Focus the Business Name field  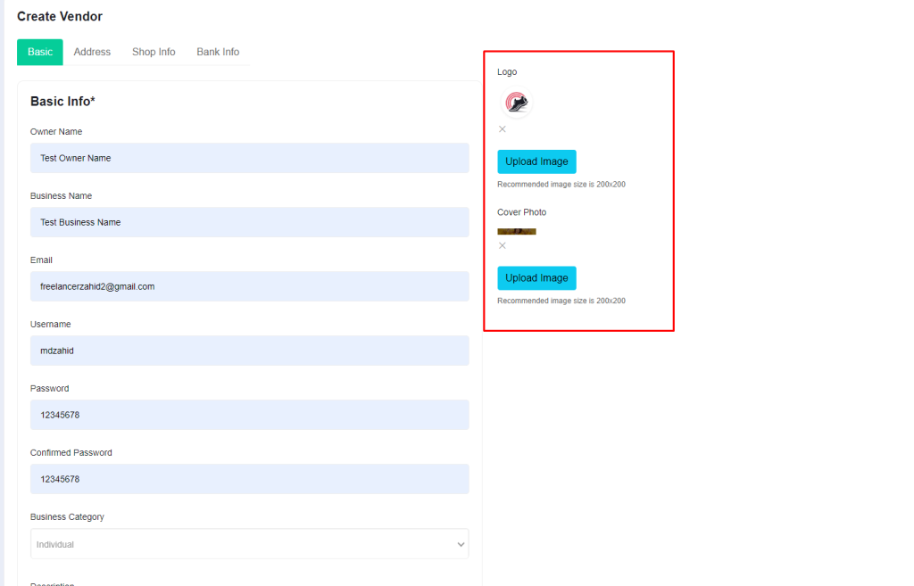pyautogui.click(x=250, y=222)
